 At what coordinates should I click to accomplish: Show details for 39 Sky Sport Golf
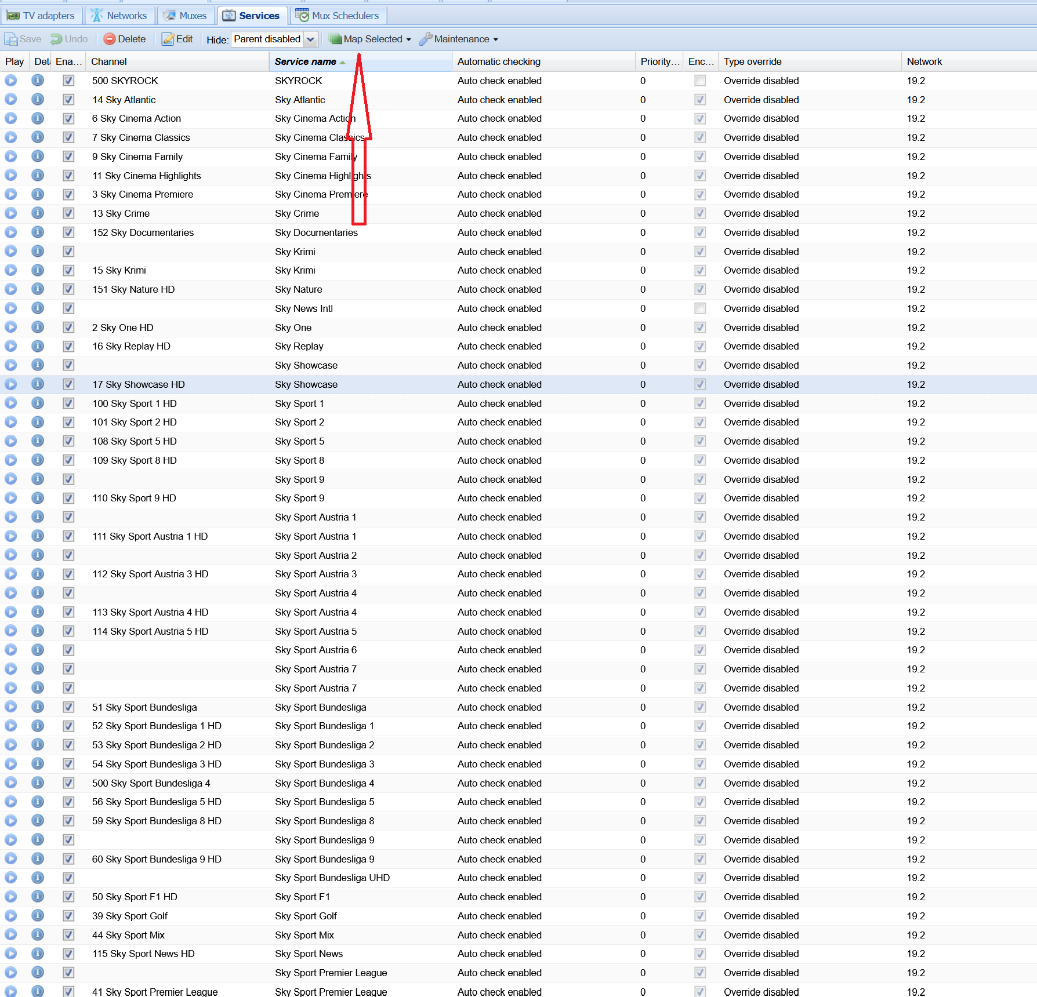click(38, 916)
